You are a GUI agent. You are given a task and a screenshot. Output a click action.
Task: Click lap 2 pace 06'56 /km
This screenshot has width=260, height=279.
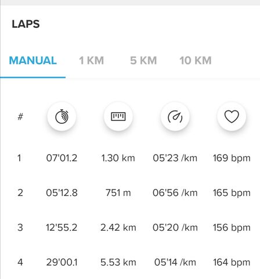coord(175,193)
